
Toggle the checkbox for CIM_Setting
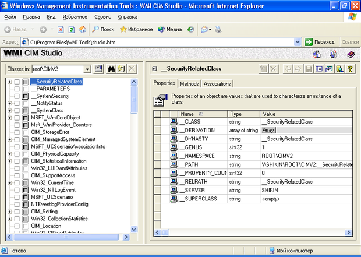tap(17, 212)
